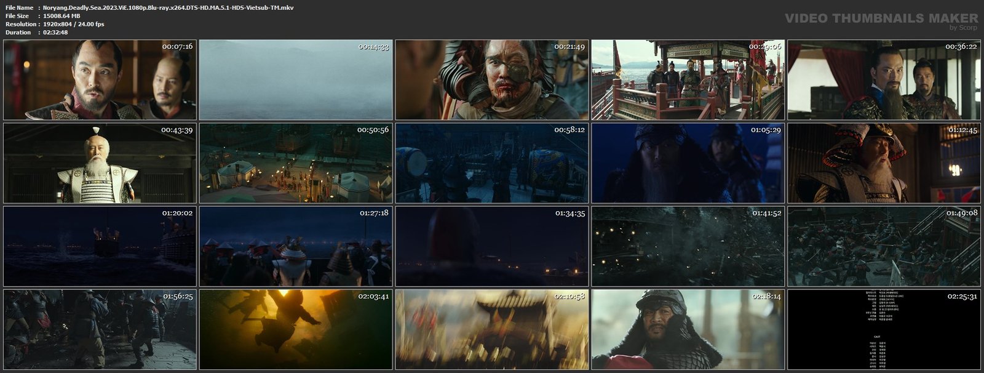Select the white-bearded man thumbnail at 00:43:39
This screenshot has height=373, width=984.
(100, 163)
